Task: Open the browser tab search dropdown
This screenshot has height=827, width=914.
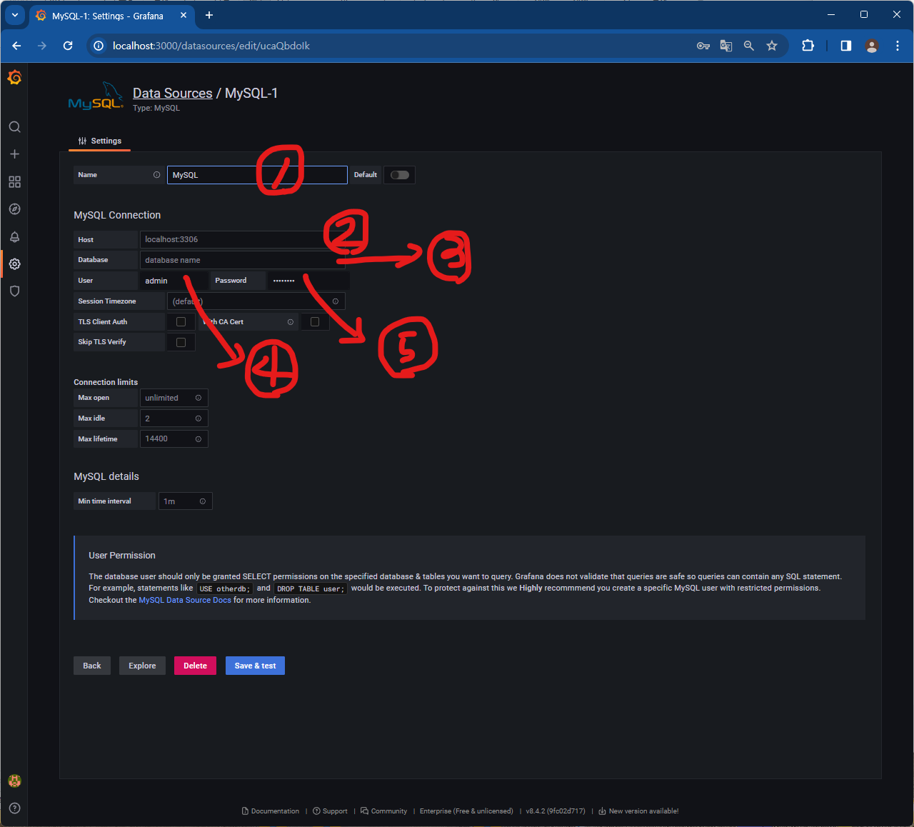Action: tap(15, 15)
